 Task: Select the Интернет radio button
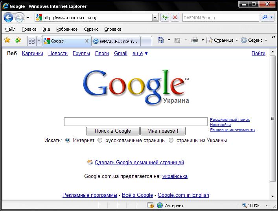click(x=68, y=141)
